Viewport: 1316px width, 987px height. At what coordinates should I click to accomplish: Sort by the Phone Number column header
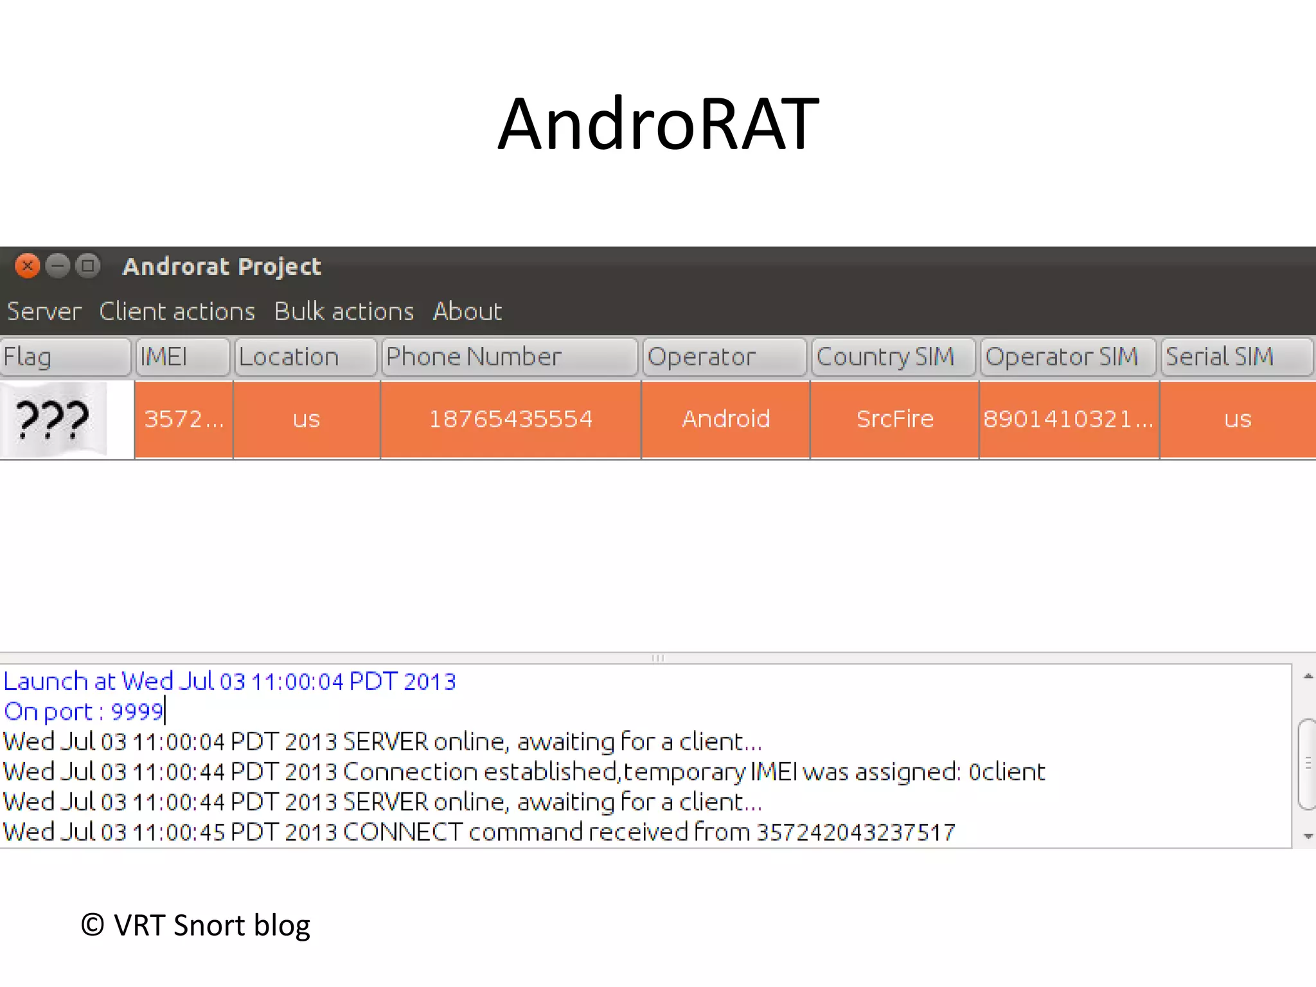coord(510,357)
